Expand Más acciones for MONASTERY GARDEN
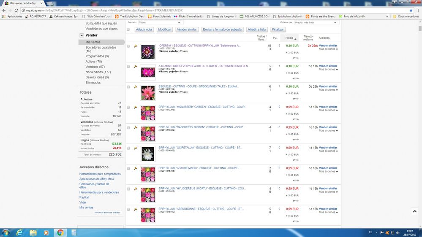Viewport: 422px width, 237px height. (328, 110)
